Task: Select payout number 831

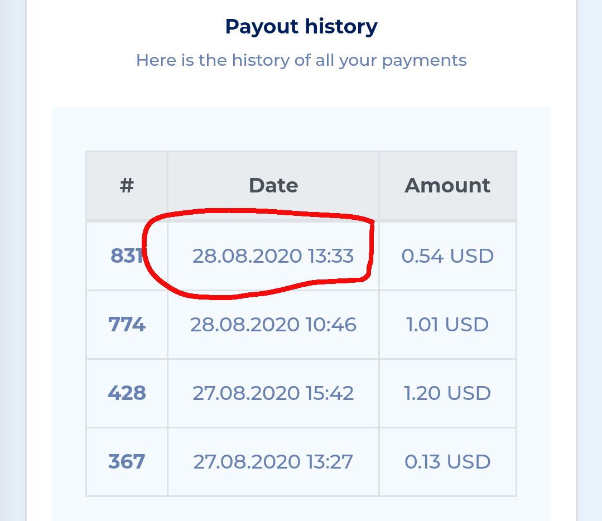Action: point(127,255)
